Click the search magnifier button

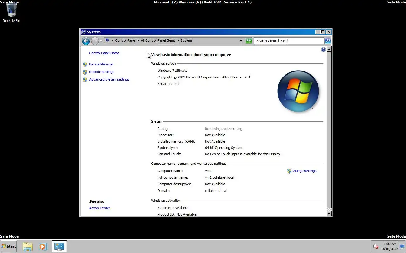(328, 41)
